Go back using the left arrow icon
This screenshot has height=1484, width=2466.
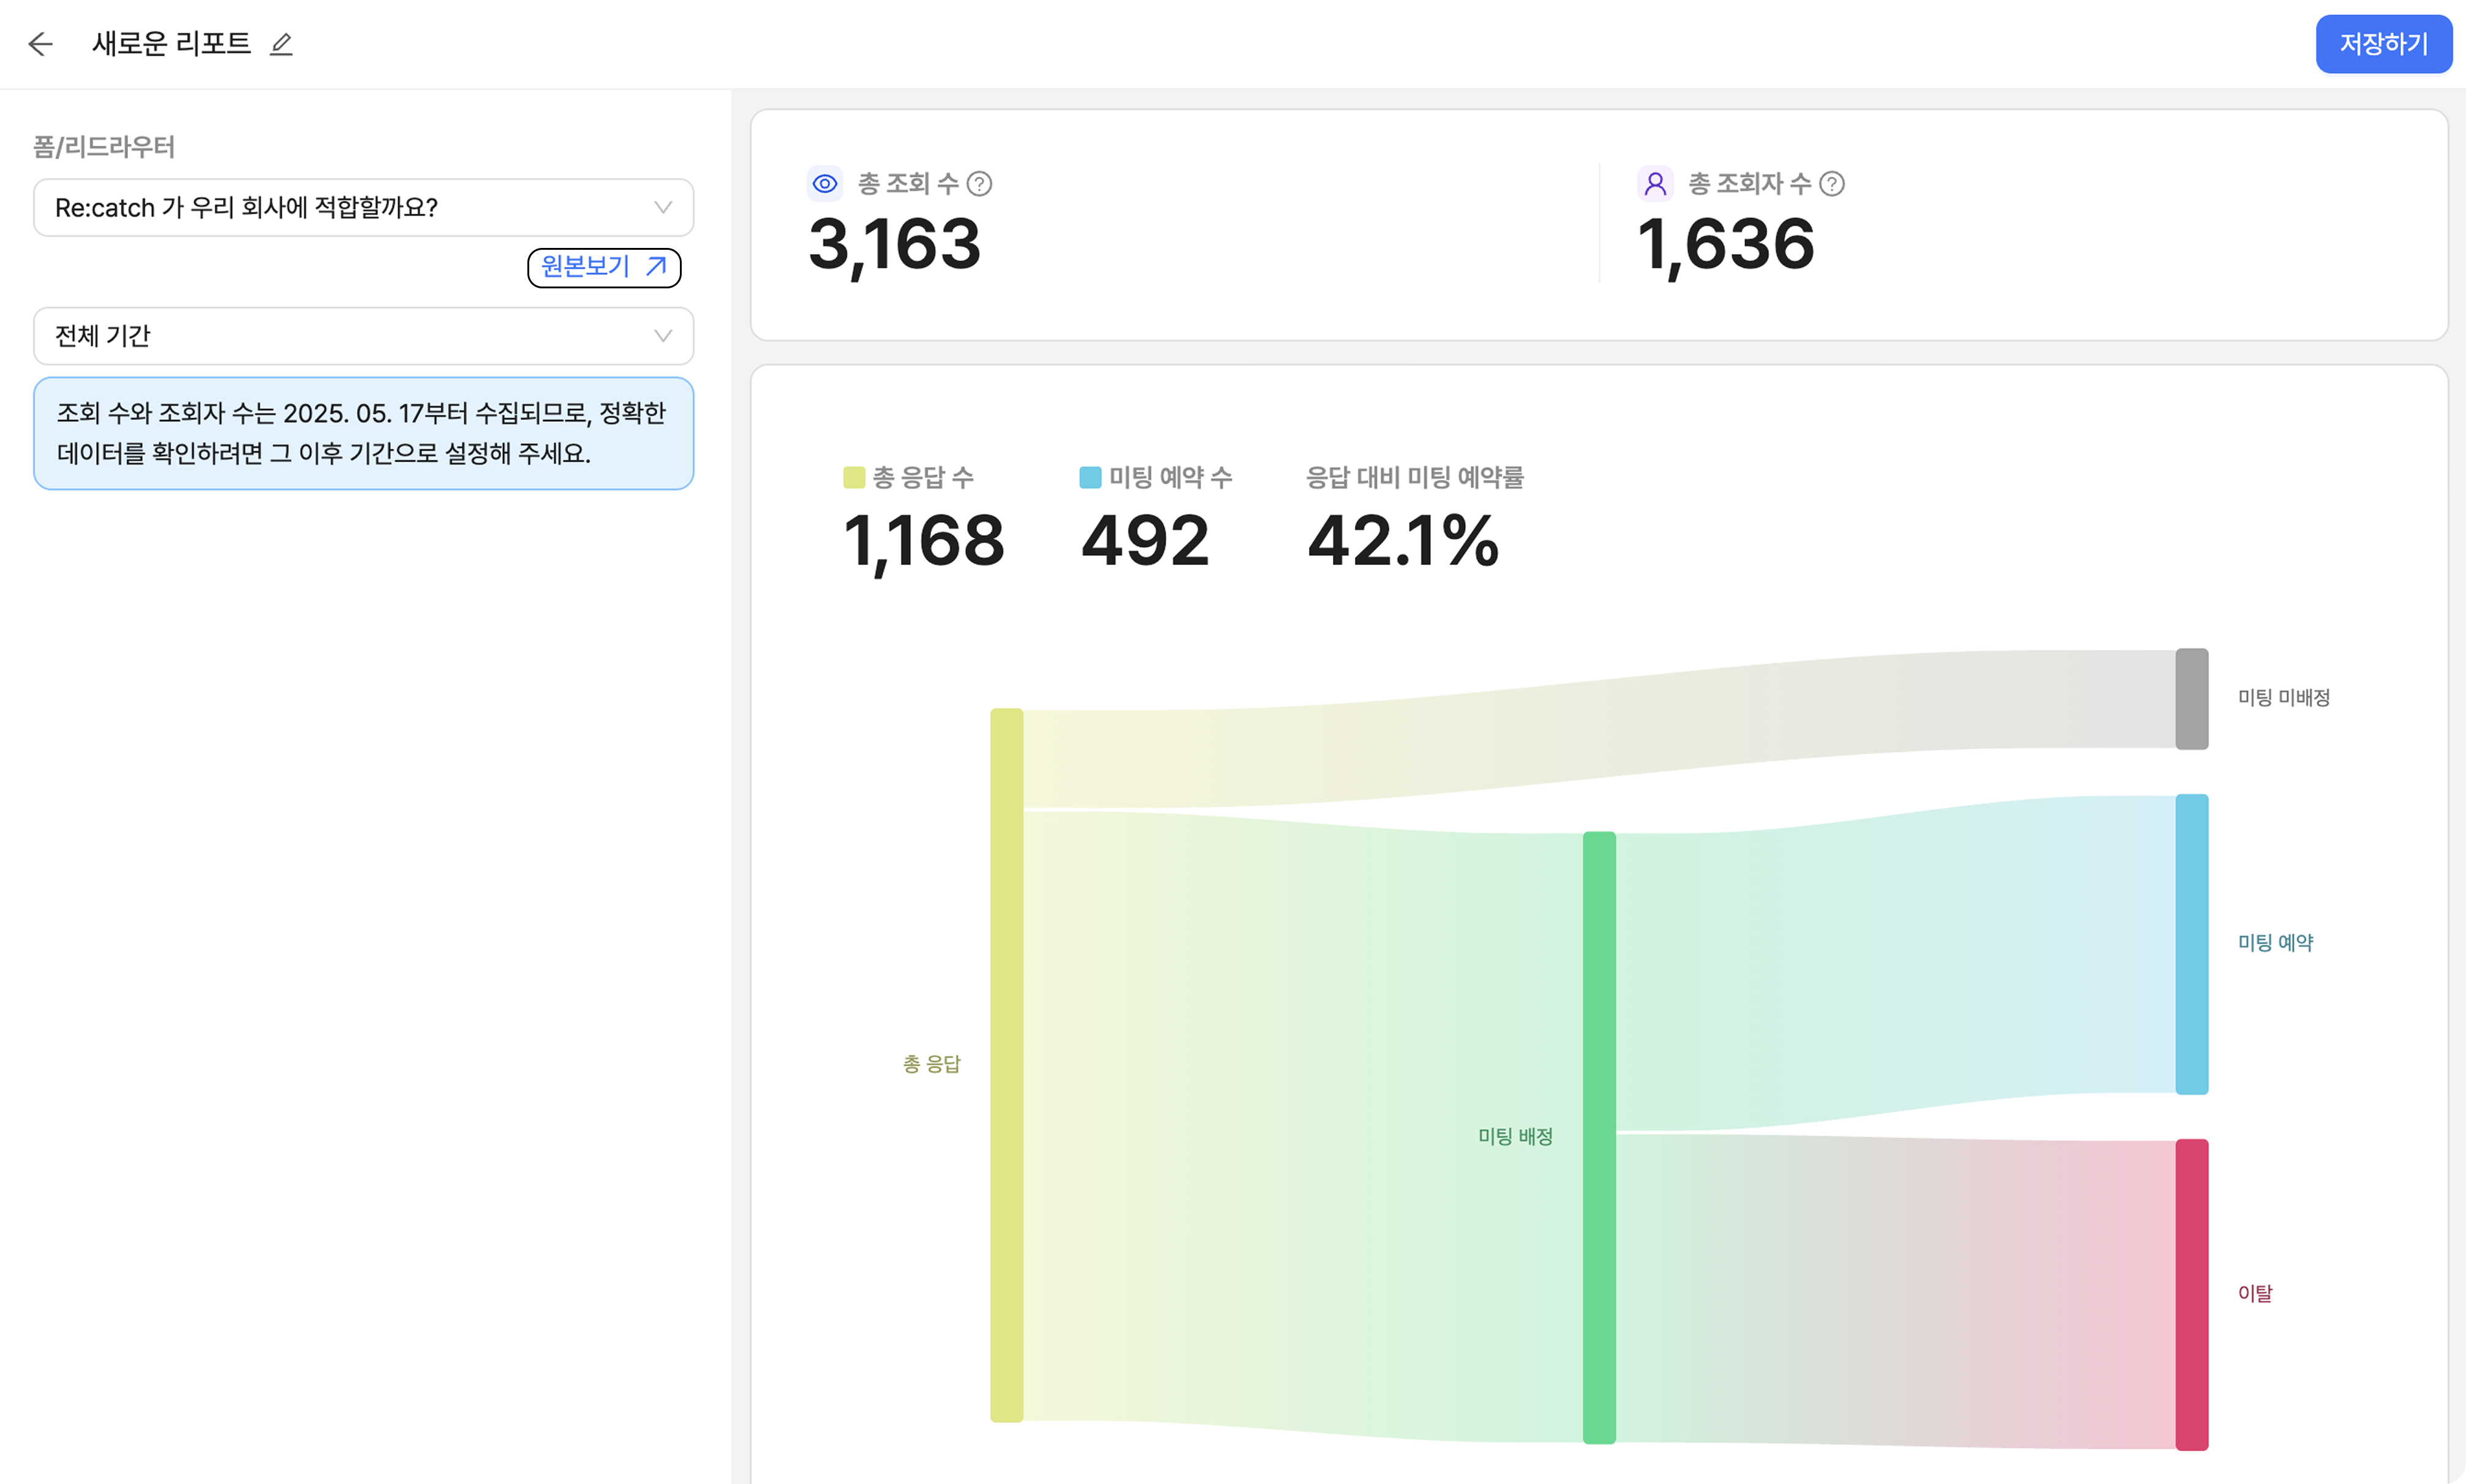(40, 44)
